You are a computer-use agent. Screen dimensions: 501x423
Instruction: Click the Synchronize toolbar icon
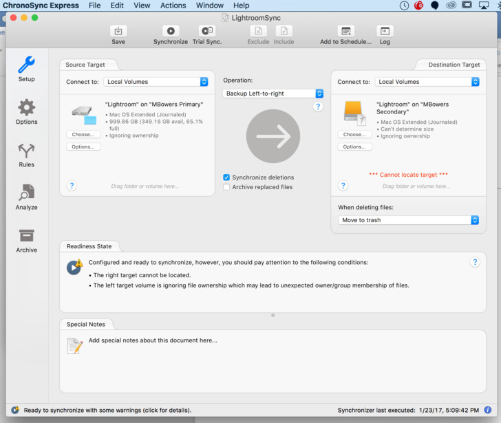[171, 31]
